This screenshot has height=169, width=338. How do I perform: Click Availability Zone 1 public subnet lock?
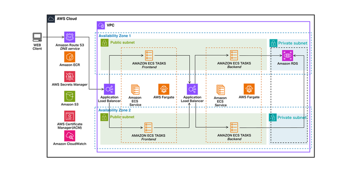pyautogui.click(x=105, y=43)
